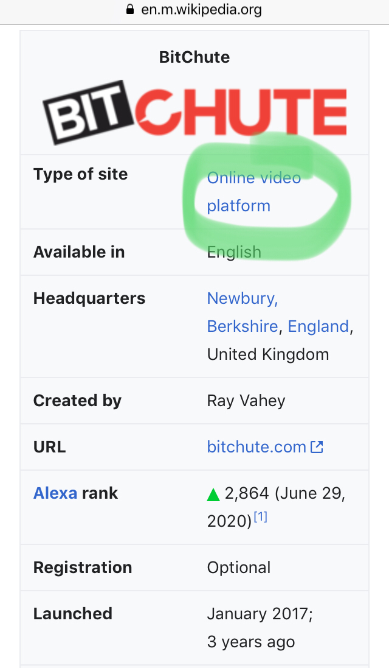The width and height of the screenshot is (389, 668).
Task: Visit the bitchute.com URL link
Action: tap(256, 447)
